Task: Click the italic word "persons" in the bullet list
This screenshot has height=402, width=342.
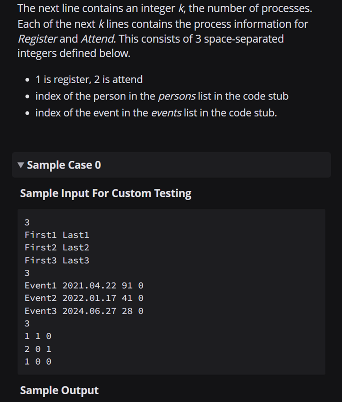Action: click(x=177, y=96)
